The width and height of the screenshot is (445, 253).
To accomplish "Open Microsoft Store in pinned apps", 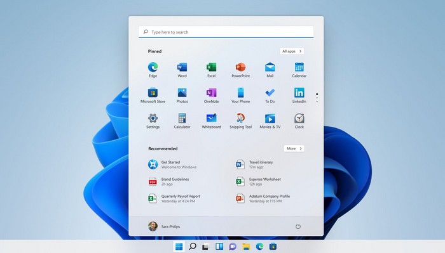I will tap(153, 95).
